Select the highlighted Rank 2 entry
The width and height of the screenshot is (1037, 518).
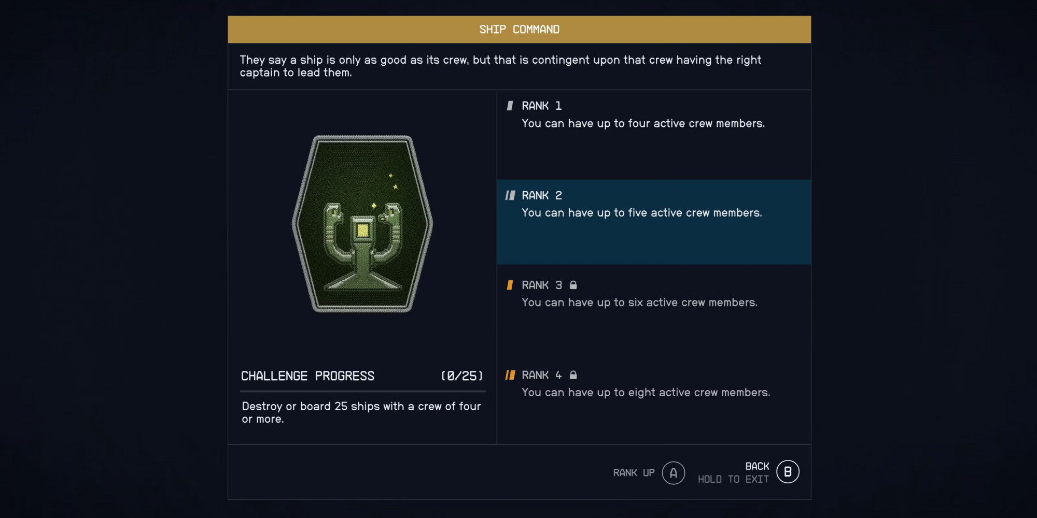pyautogui.click(x=653, y=222)
